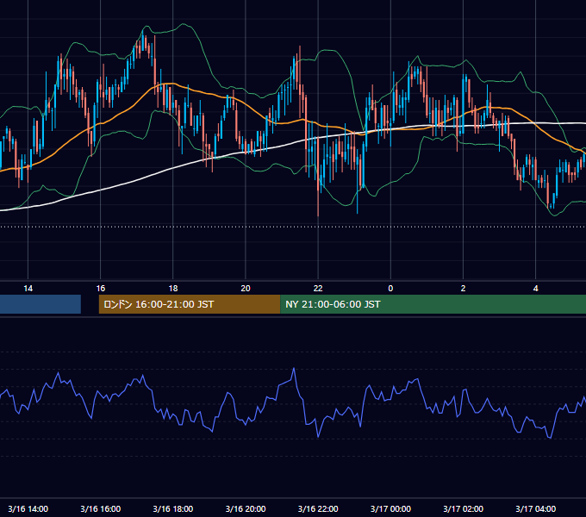Click the '0' hour label on chart axis
This screenshot has width=586, height=517.
pyautogui.click(x=390, y=289)
